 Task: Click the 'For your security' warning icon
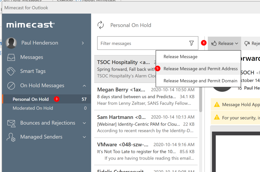(x=217, y=117)
